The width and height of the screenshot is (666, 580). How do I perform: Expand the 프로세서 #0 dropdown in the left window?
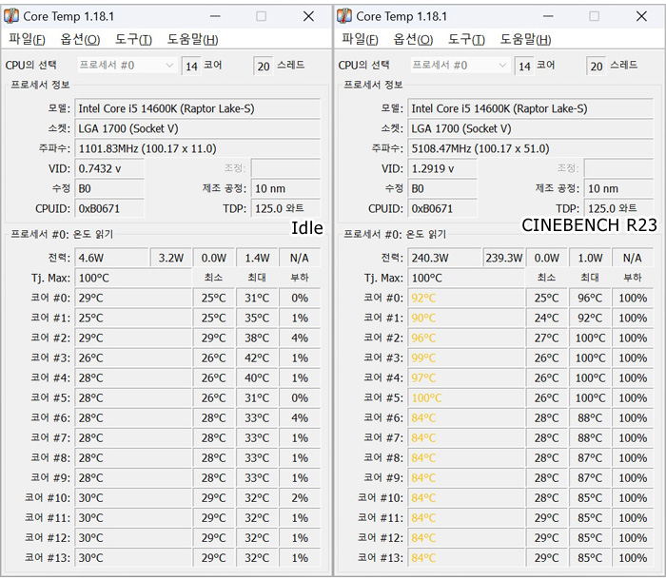point(127,65)
